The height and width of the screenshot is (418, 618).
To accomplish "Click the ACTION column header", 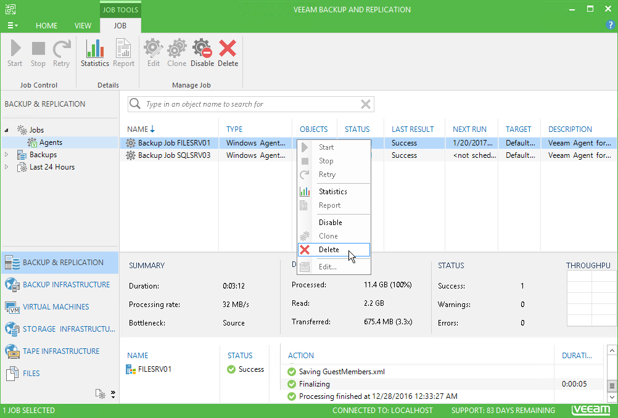I will pos(301,355).
